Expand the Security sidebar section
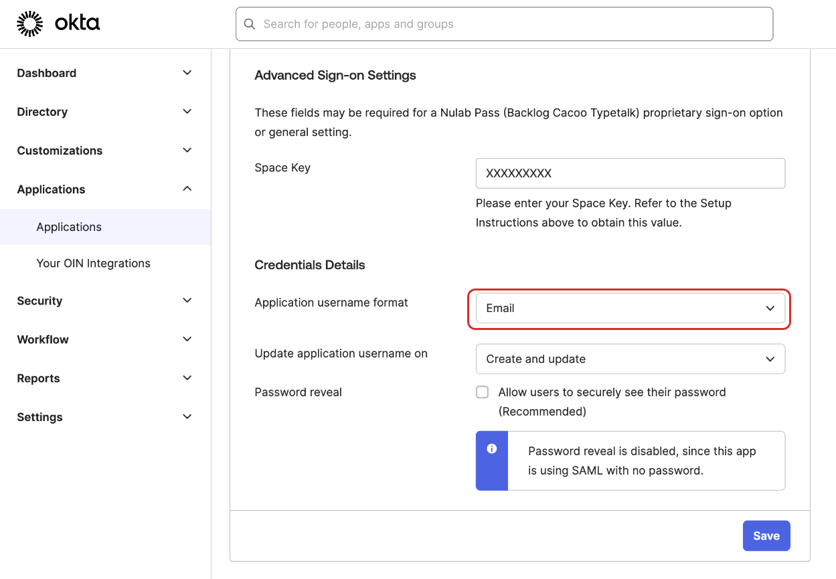 tap(105, 301)
